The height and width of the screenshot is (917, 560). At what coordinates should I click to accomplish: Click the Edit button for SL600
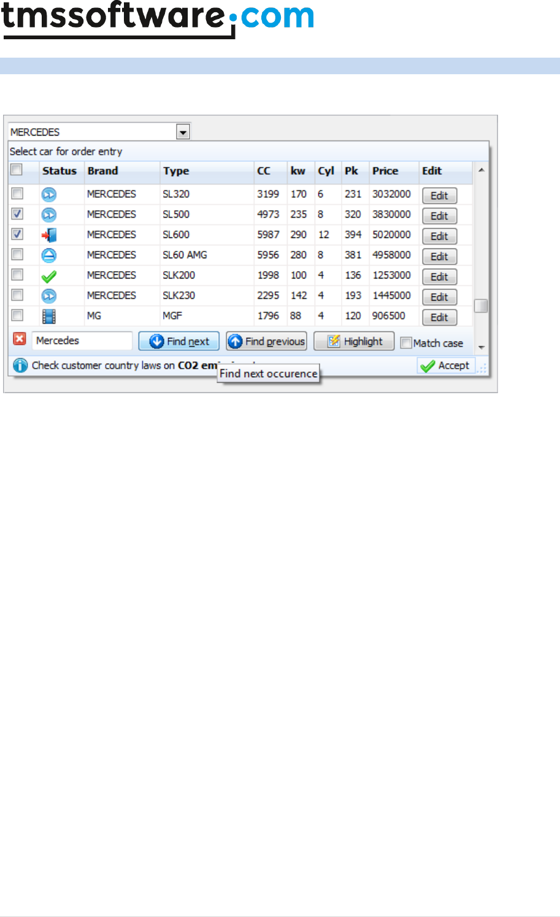click(x=439, y=236)
